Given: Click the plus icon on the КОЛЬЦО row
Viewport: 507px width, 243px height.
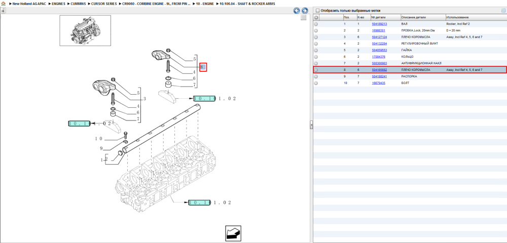Looking at the screenshot, I should point(316,57).
